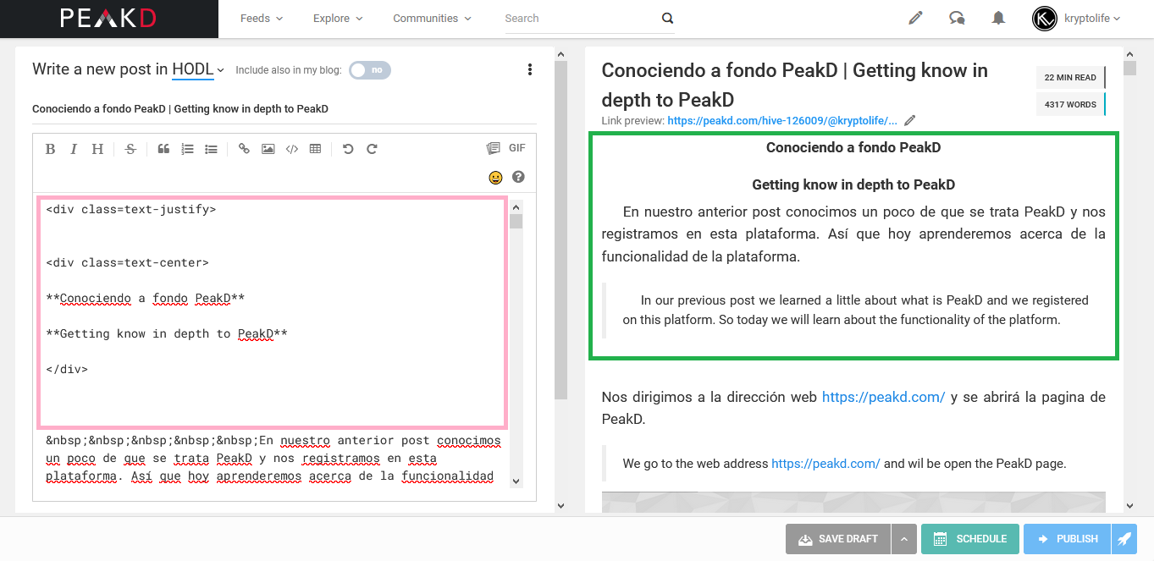Open the https://peakd.com/ link in English quote
The height and width of the screenshot is (561, 1154).
[825, 464]
